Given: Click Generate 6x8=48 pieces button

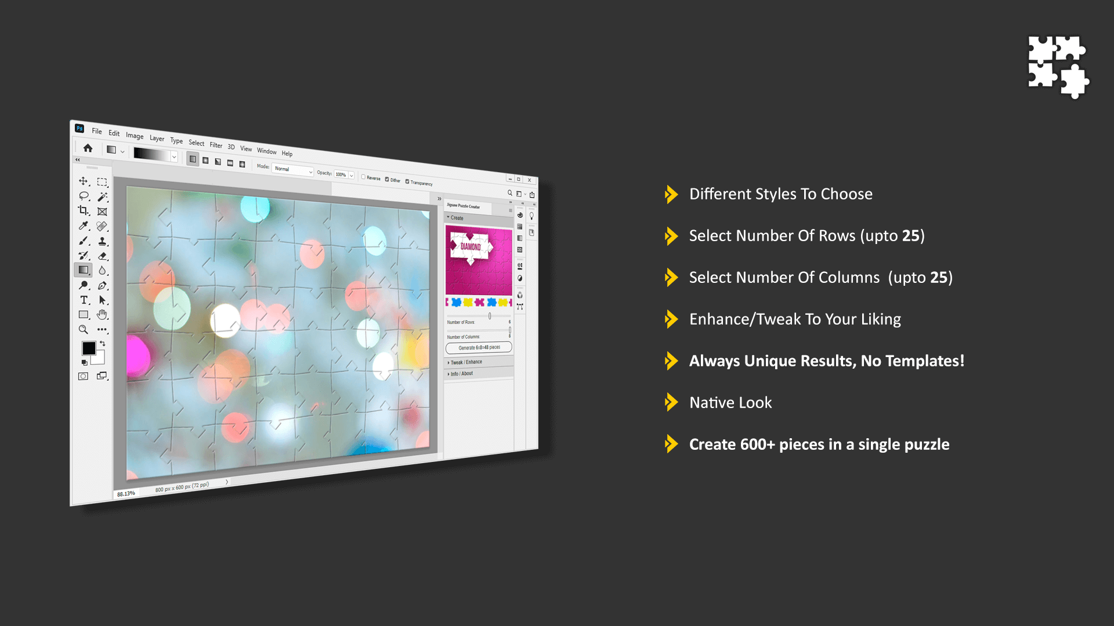Looking at the screenshot, I should [478, 347].
